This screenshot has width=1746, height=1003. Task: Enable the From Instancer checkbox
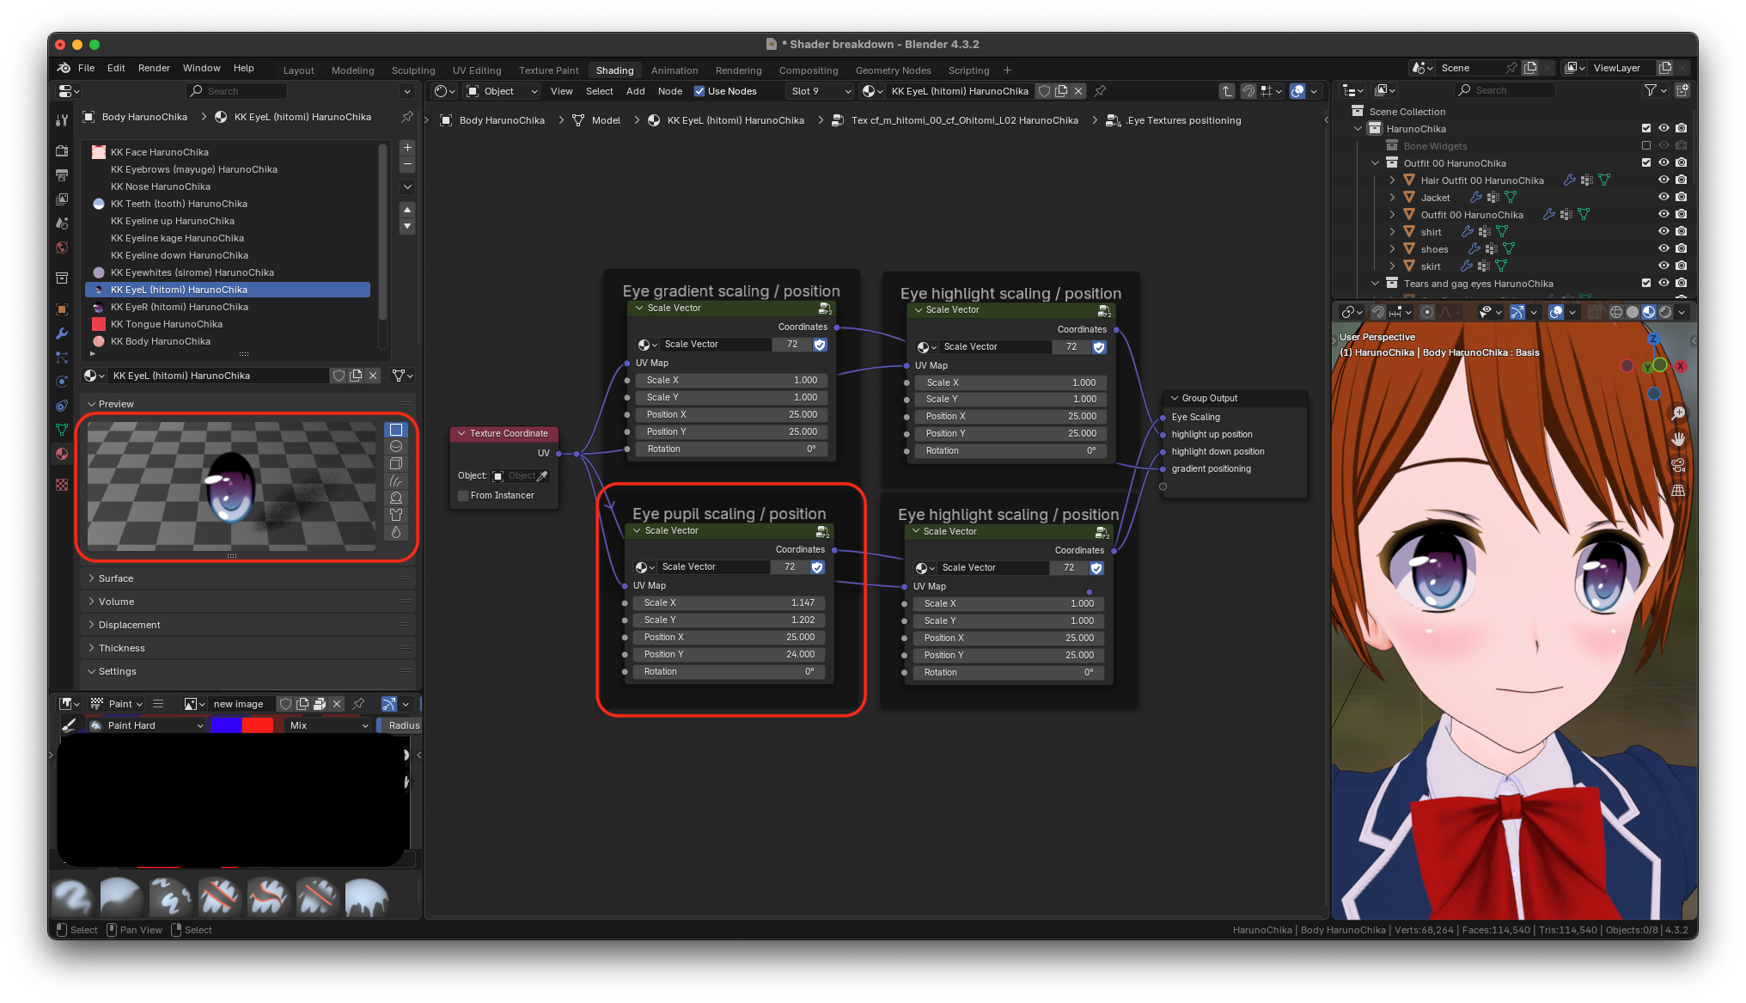tap(464, 496)
